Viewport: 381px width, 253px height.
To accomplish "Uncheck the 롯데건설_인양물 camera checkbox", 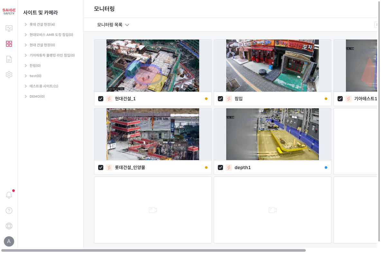I will click(x=101, y=167).
